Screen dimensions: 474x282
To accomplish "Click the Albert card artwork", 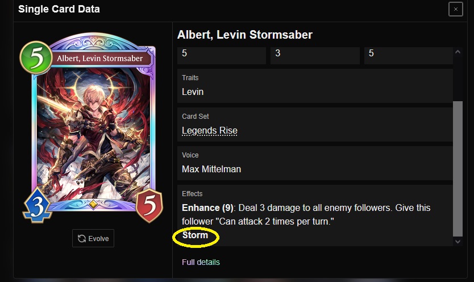I will (x=94, y=133).
